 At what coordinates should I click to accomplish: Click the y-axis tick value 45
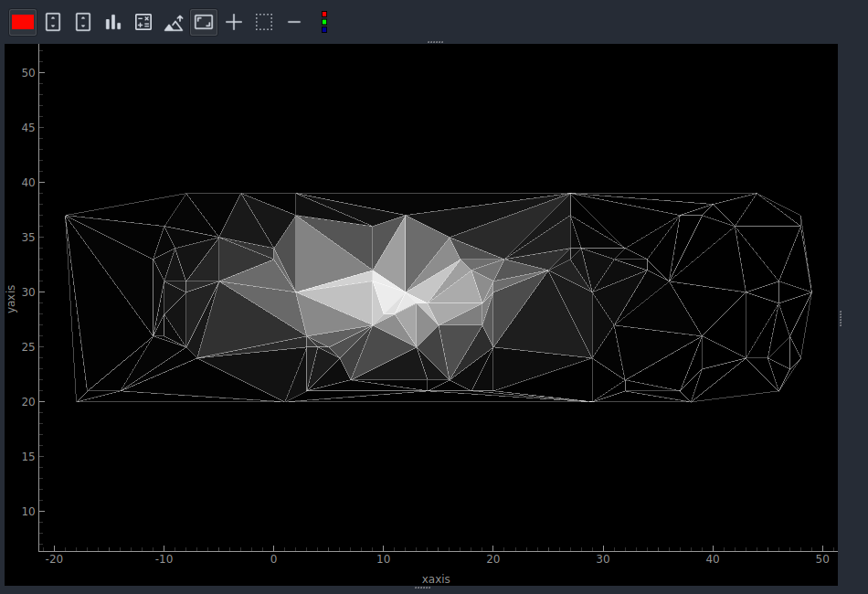click(x=28, y=127)
